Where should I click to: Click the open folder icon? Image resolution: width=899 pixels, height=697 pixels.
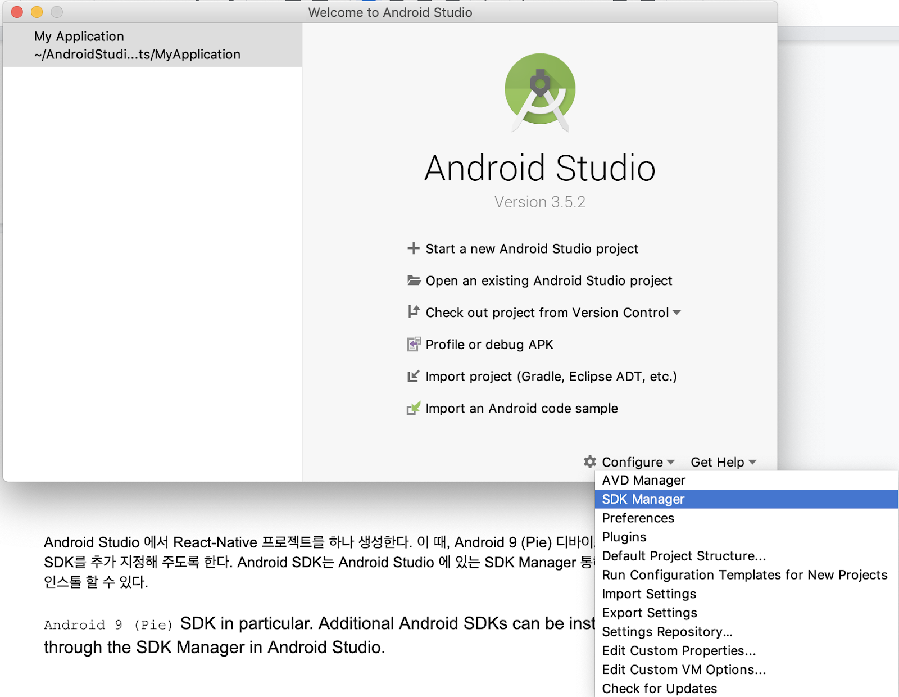pyautogui.click(x=414, y=280)
